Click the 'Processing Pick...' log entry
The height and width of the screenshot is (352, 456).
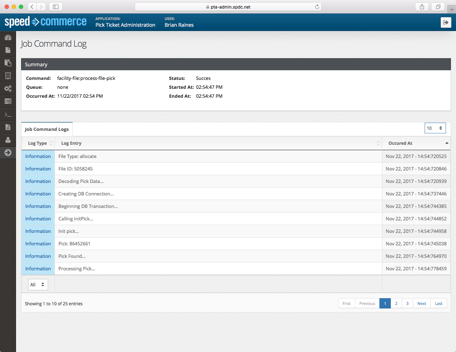tap(77, 269)
